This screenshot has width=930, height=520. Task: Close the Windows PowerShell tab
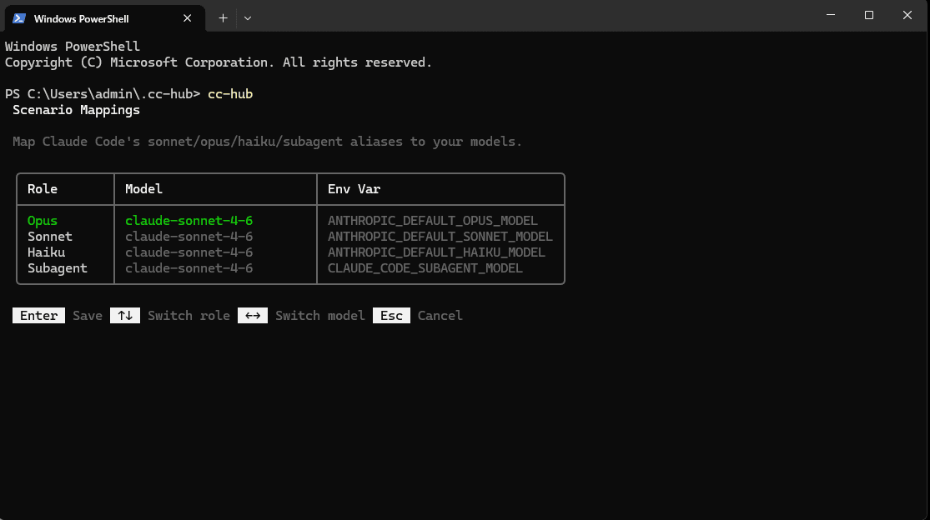click(188, 18)
